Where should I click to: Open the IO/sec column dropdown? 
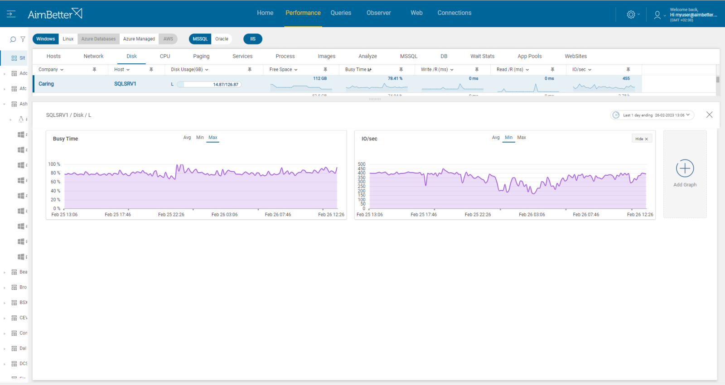[x=590, y=70]
